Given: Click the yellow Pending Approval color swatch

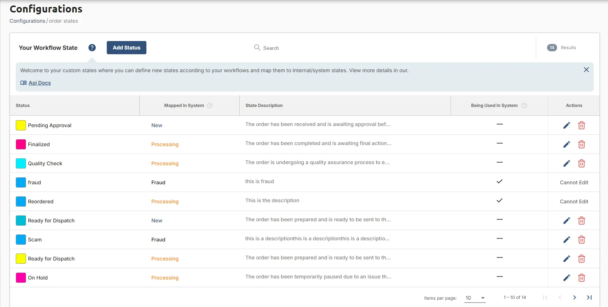Looking at the screenshot, I should pyautogui.click(x=21, y=125).
